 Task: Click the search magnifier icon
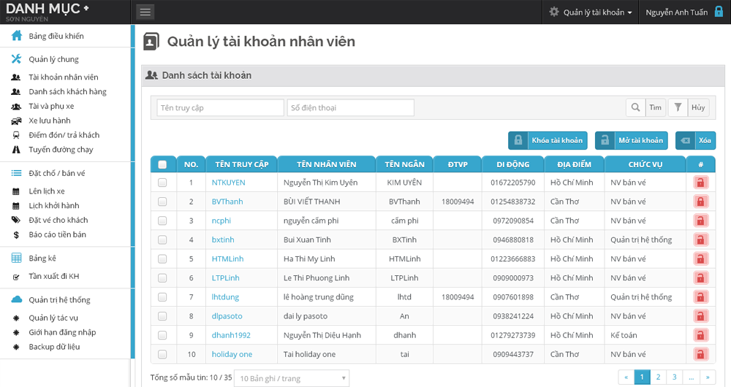635,107
